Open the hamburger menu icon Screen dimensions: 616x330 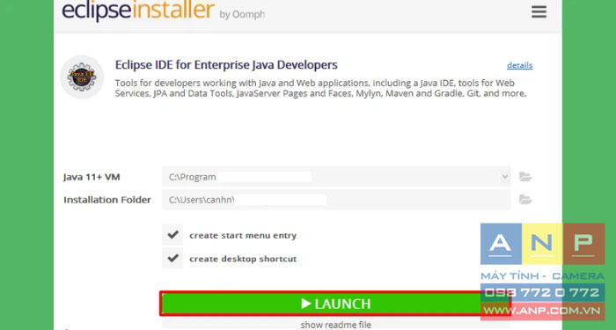(x=539, y=11)
